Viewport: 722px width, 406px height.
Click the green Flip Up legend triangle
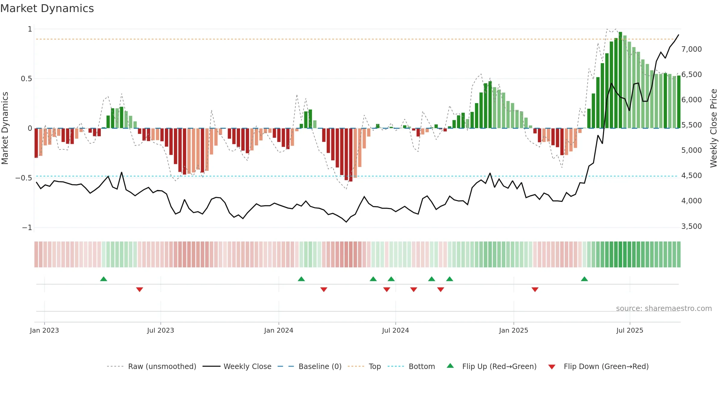pyautogui.click(x=450, y=366)
